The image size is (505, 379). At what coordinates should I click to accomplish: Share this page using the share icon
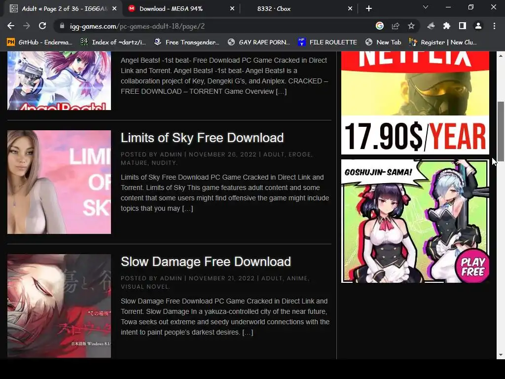point(396,26)
